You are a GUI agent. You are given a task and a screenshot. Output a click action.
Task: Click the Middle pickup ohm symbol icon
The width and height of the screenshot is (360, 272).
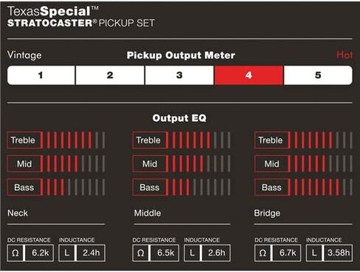tap(141, 253)
